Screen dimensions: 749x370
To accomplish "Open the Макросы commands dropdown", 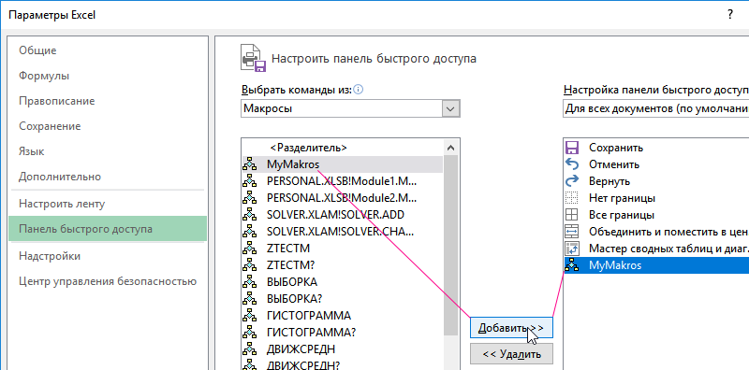I will [450, 108].
